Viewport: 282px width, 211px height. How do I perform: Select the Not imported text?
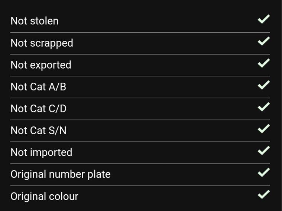pyautogui.click(x=41, y=152)
